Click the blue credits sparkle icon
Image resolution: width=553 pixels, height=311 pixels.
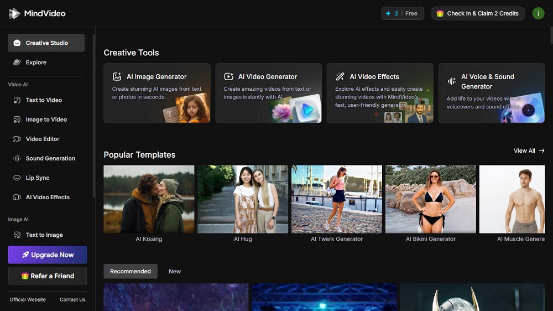(388, 13)
